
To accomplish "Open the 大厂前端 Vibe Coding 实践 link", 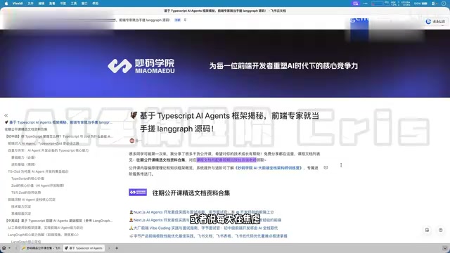I will (x=203, y=228).
